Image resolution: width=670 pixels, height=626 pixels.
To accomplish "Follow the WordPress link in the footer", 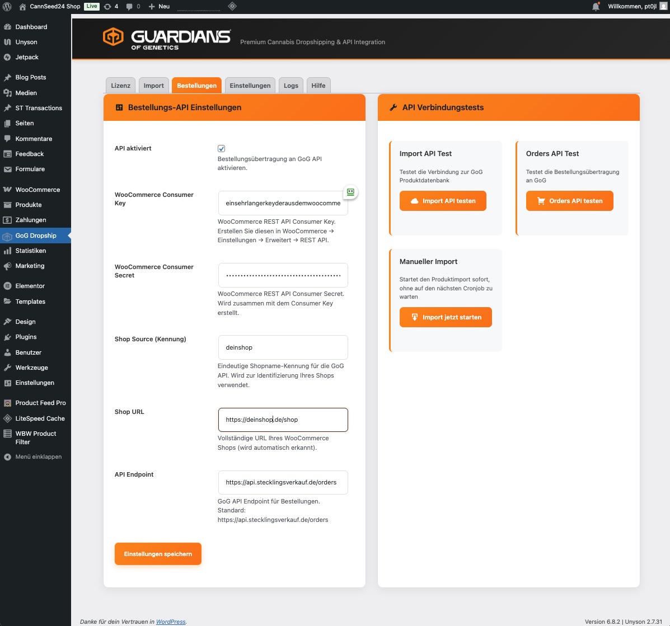I will click(x=171, y=622).
